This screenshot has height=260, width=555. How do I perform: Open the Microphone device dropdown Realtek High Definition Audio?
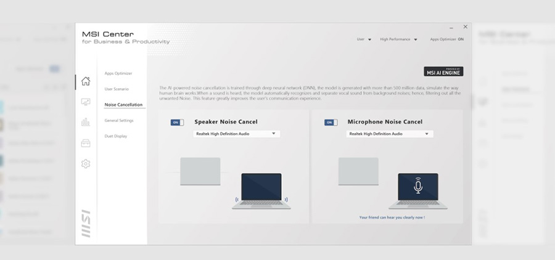click(x=390, y=134)
